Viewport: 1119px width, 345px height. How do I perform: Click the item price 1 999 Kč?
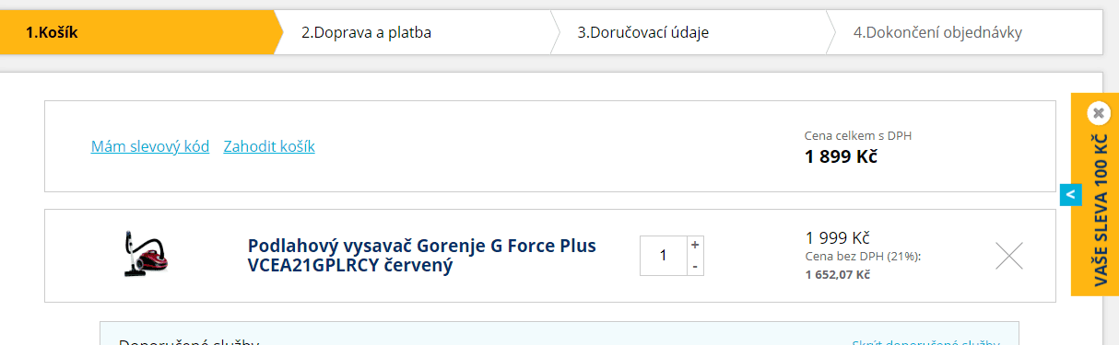838,237
